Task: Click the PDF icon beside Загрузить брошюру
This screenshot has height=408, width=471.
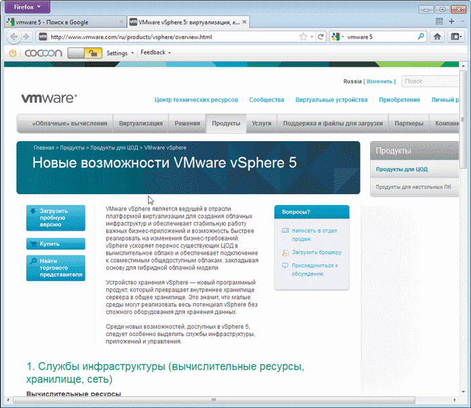Action: 285,253
